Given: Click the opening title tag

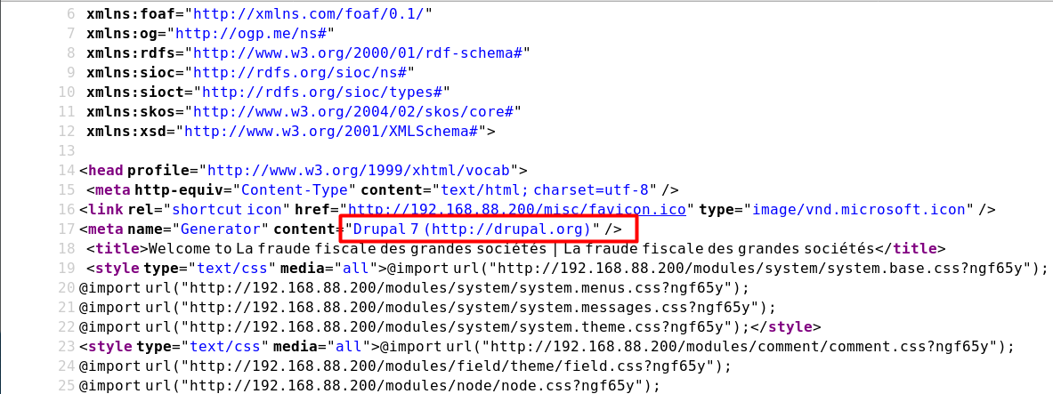Looking at the screenshot, I should coord(117,249).
